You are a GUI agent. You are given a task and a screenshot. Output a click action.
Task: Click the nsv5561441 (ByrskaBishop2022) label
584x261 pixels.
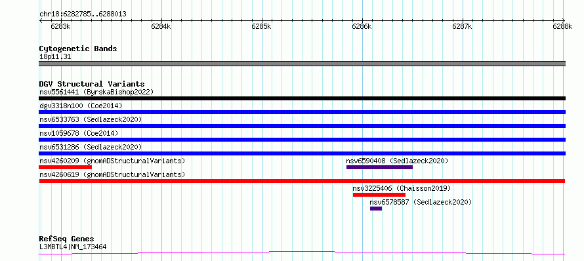[x=96, y=92]
